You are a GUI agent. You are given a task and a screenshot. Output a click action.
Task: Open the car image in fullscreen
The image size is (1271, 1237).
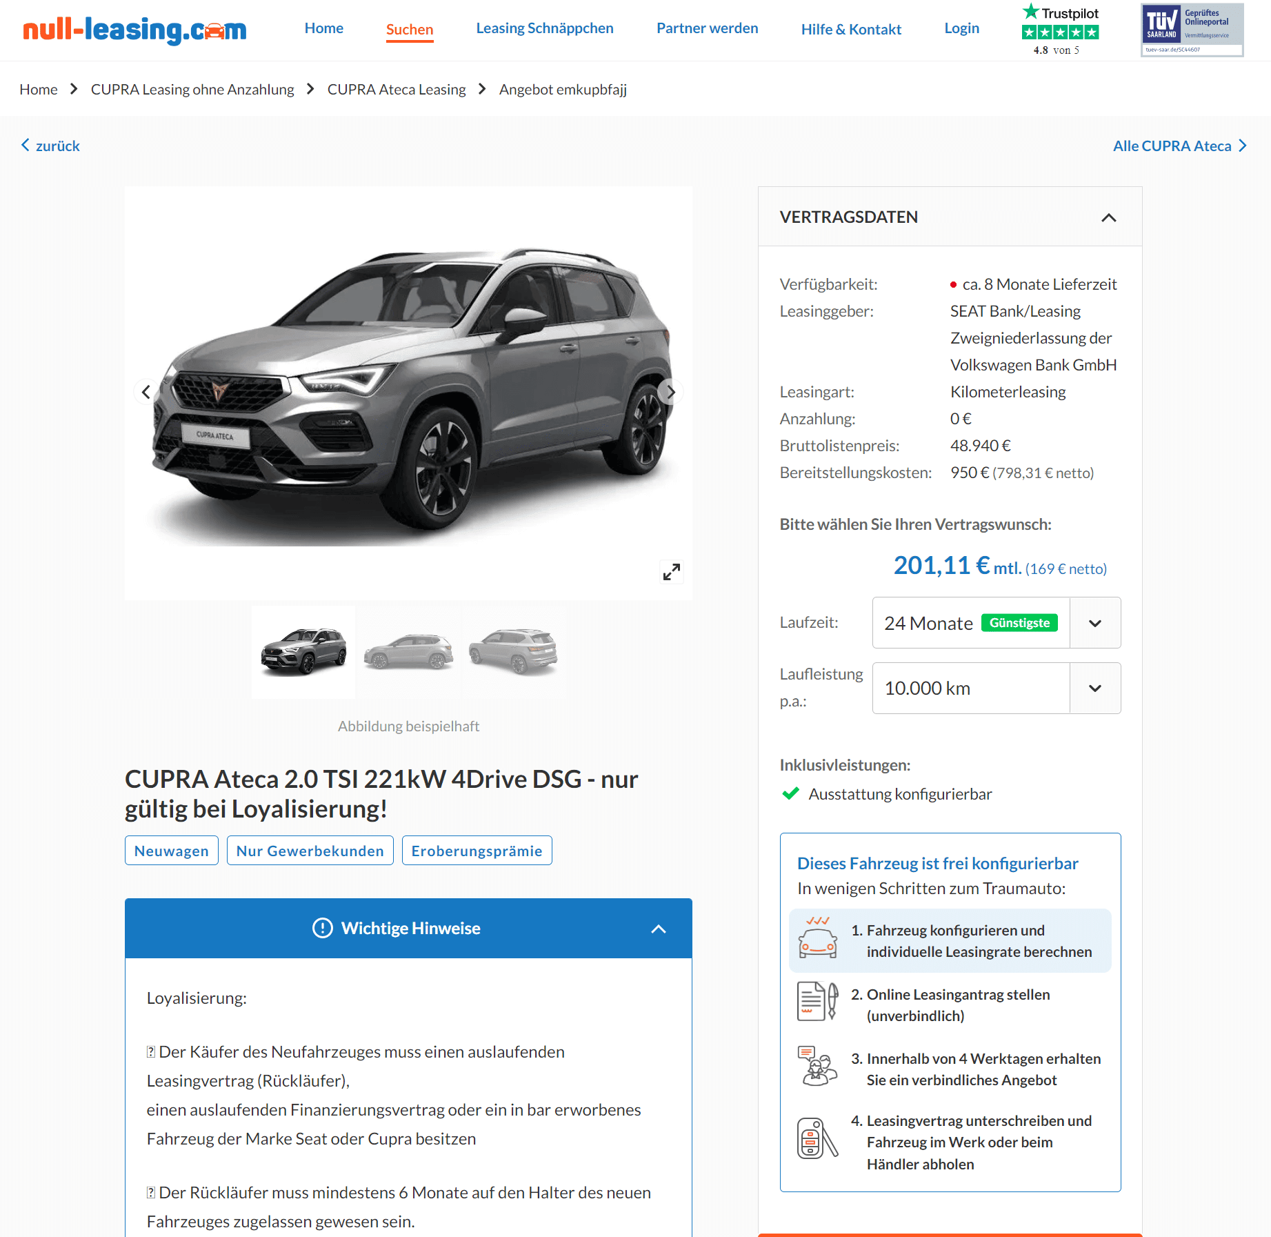click(x=672, y=571)
